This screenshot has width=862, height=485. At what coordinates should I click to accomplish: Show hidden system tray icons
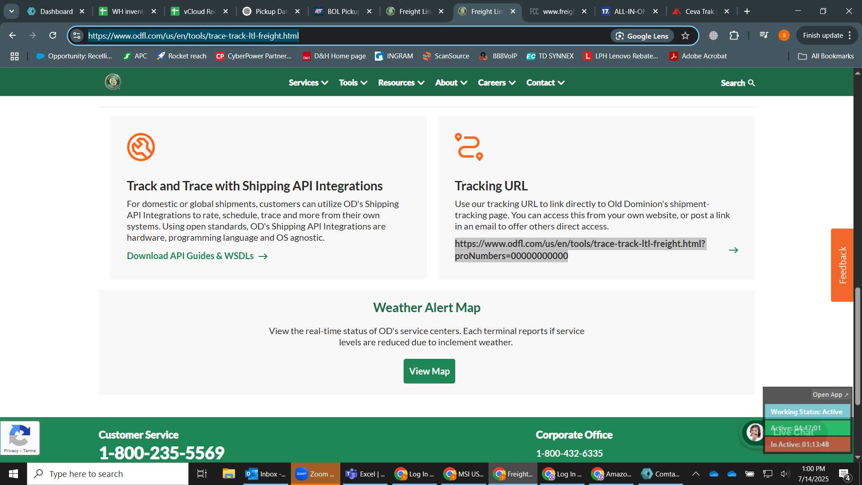click(x=695, y=474)
